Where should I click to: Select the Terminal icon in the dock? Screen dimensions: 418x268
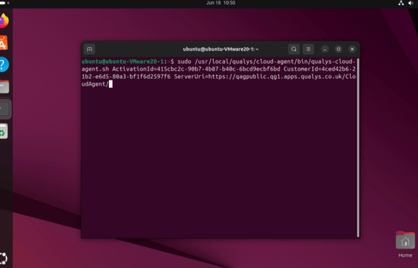[x=5, y=108]
